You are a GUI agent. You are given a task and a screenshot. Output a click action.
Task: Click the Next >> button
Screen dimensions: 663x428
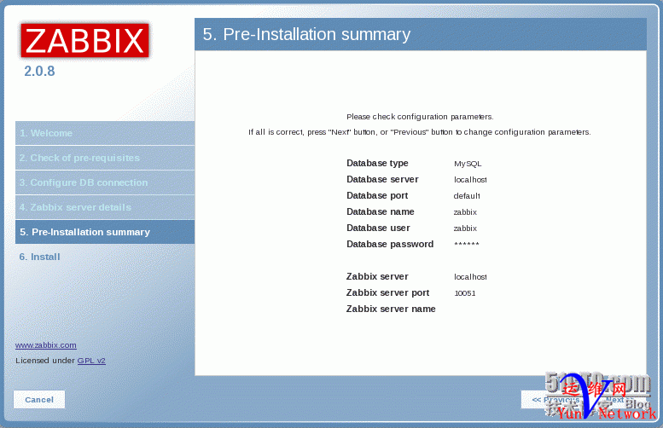click(619, 400)
